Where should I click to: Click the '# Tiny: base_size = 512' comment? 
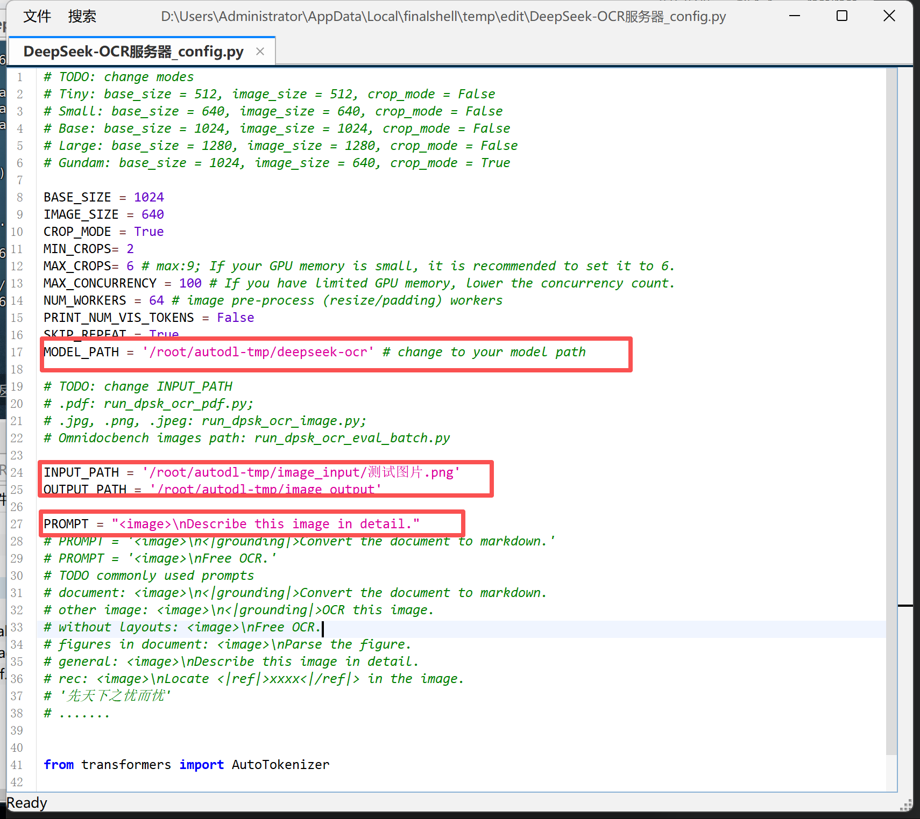(270, 94)
